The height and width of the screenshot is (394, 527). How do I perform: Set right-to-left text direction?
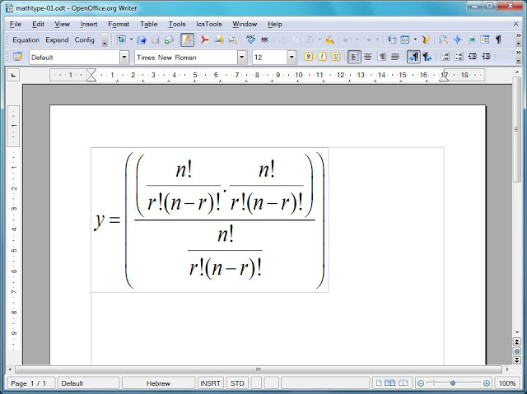pos(427,57)
